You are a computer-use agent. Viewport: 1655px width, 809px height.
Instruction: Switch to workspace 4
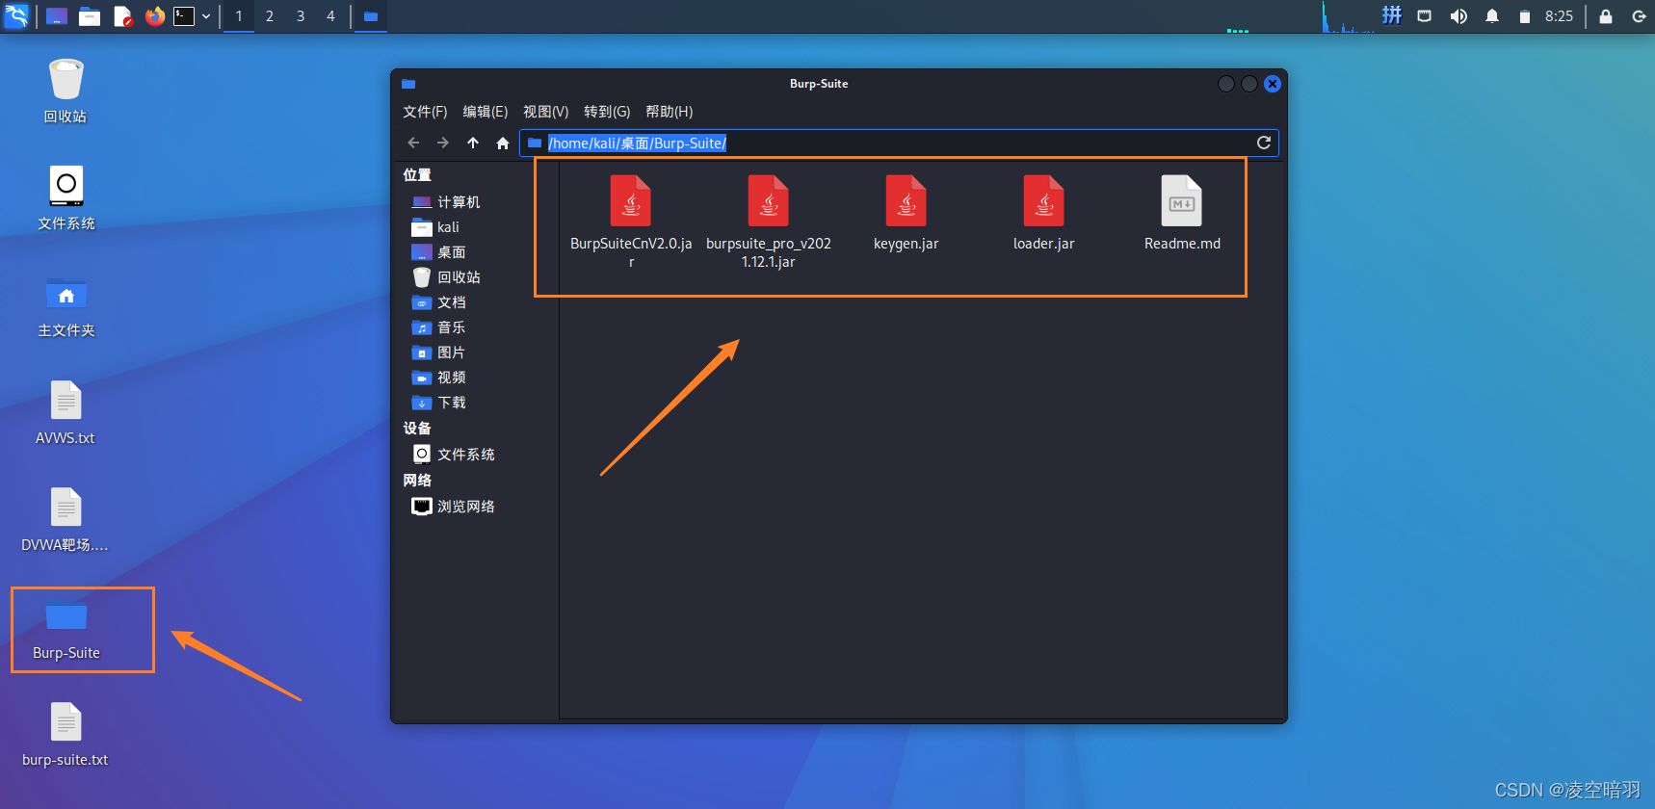point(330,16)
